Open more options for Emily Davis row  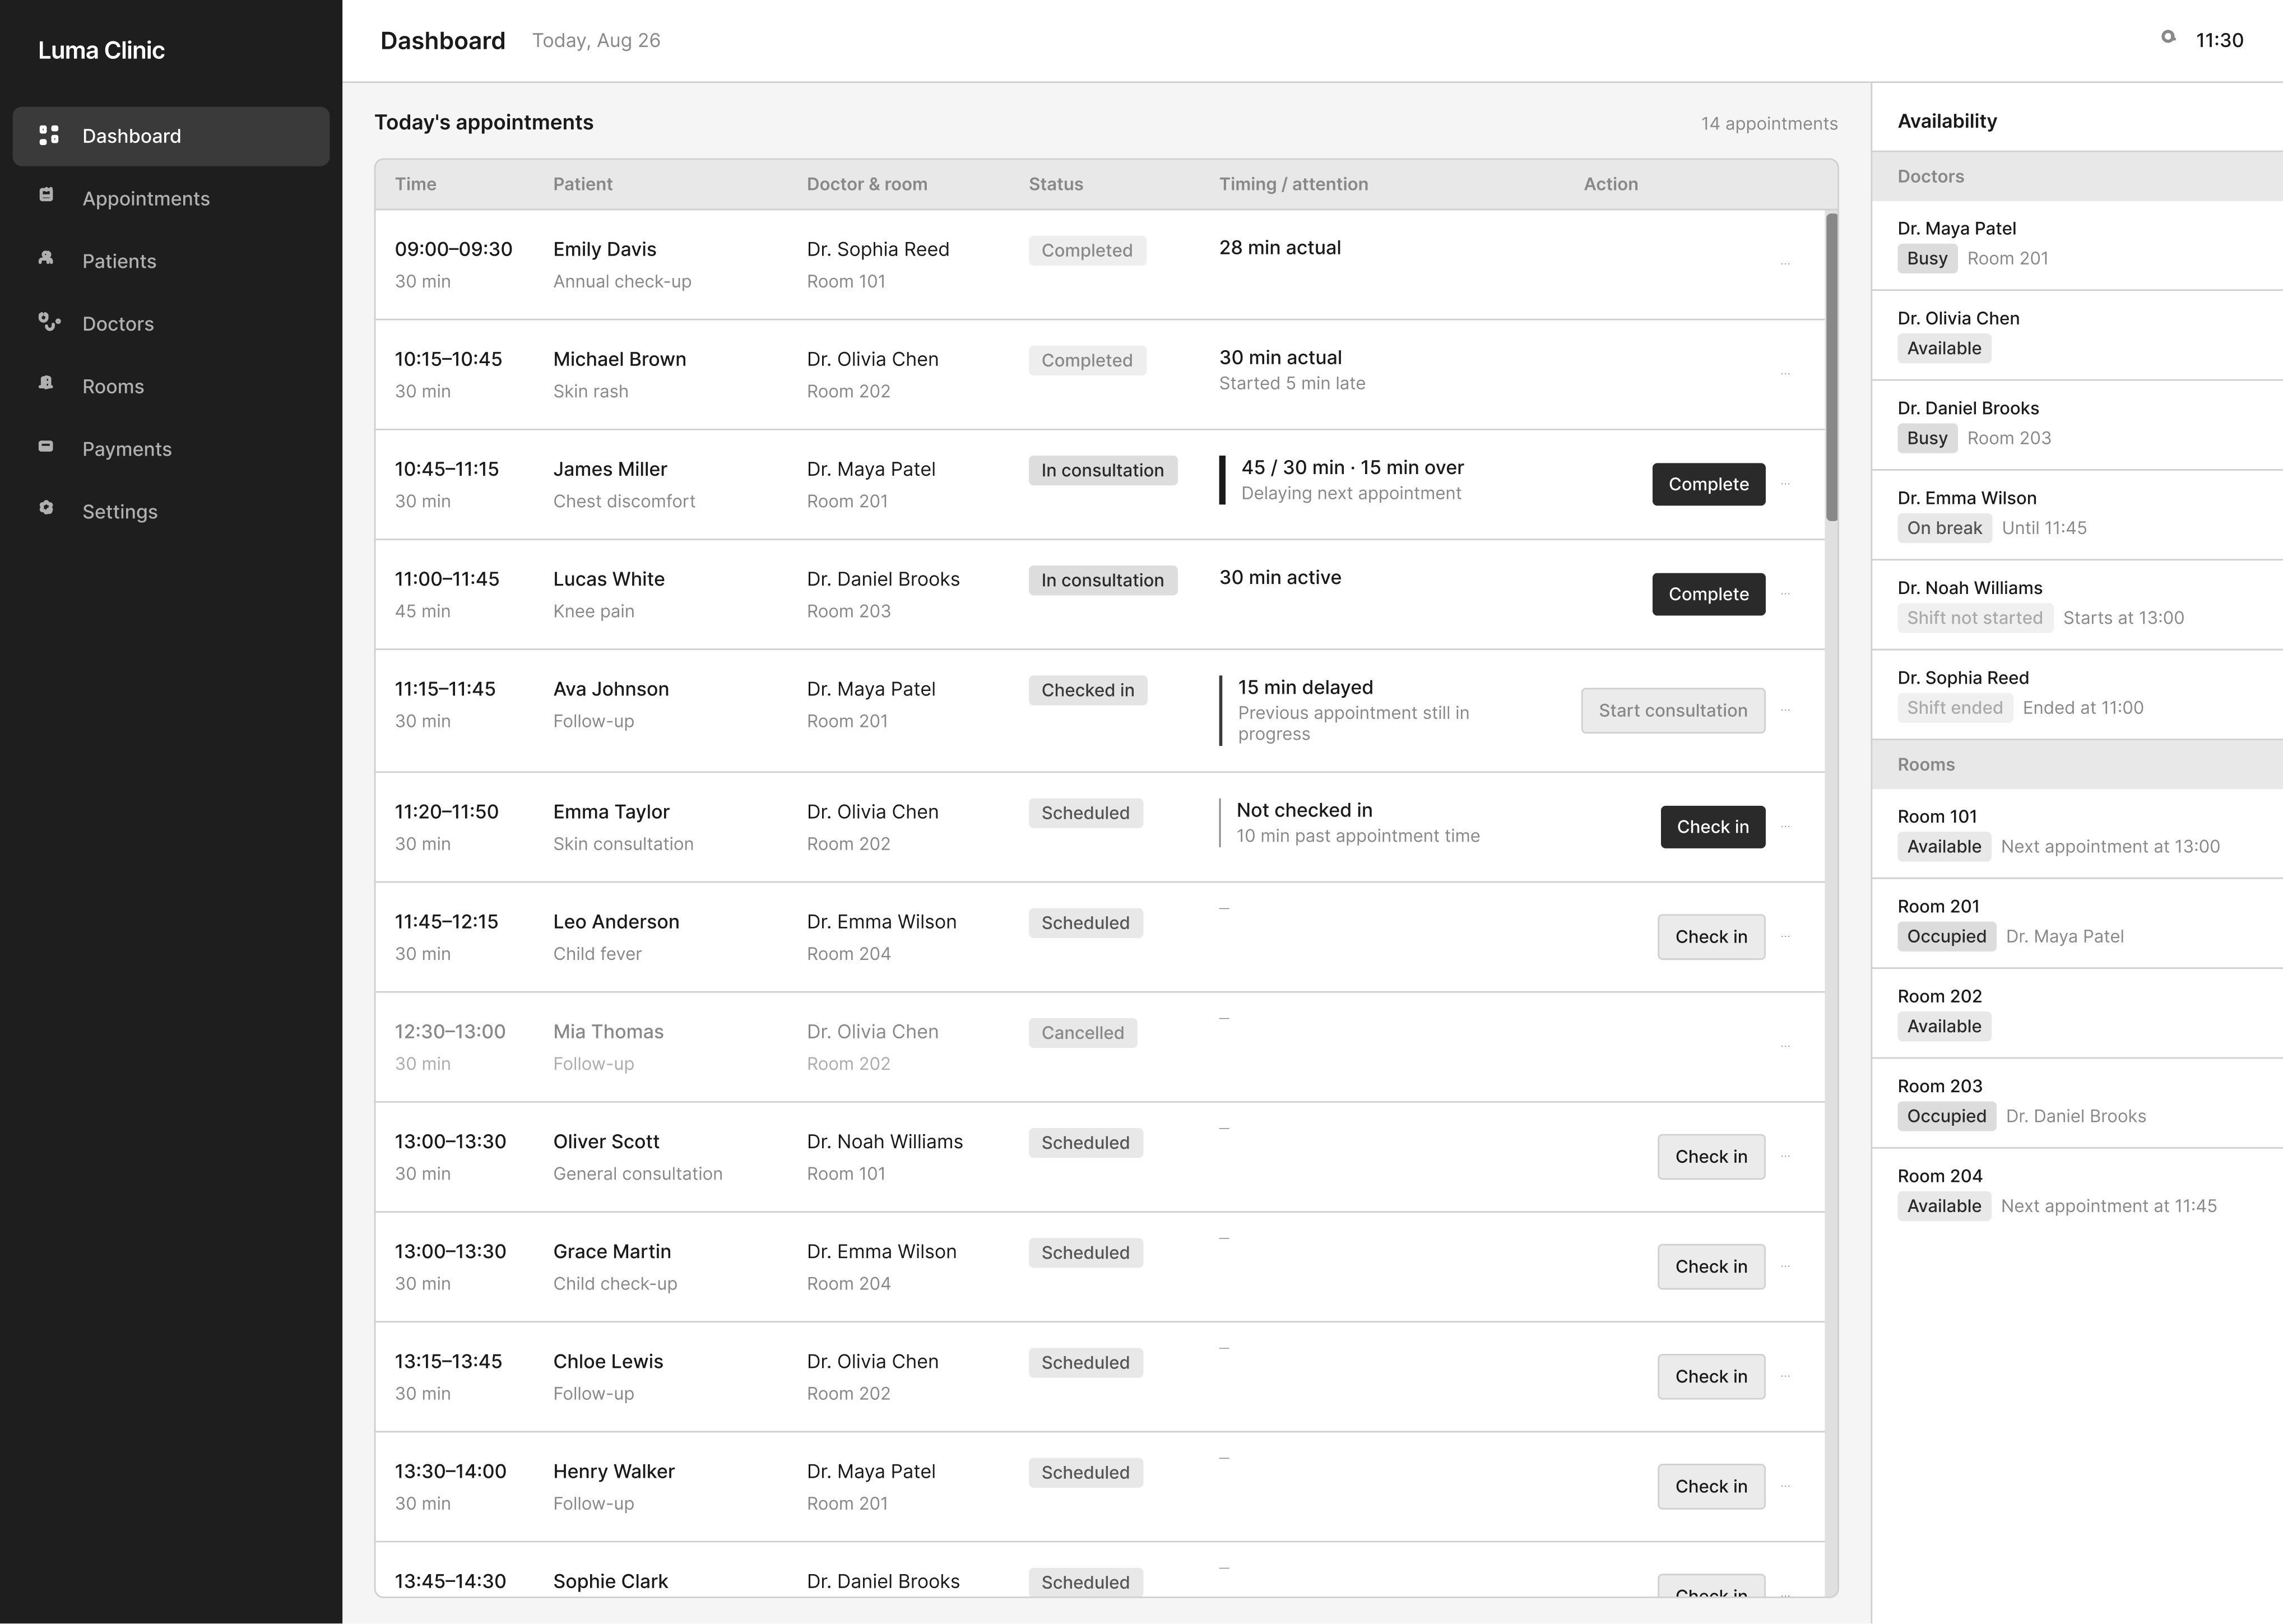pos(1785,264)
